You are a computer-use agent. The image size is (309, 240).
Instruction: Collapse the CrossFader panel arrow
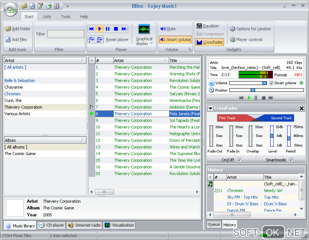click(x=210, y=108)
